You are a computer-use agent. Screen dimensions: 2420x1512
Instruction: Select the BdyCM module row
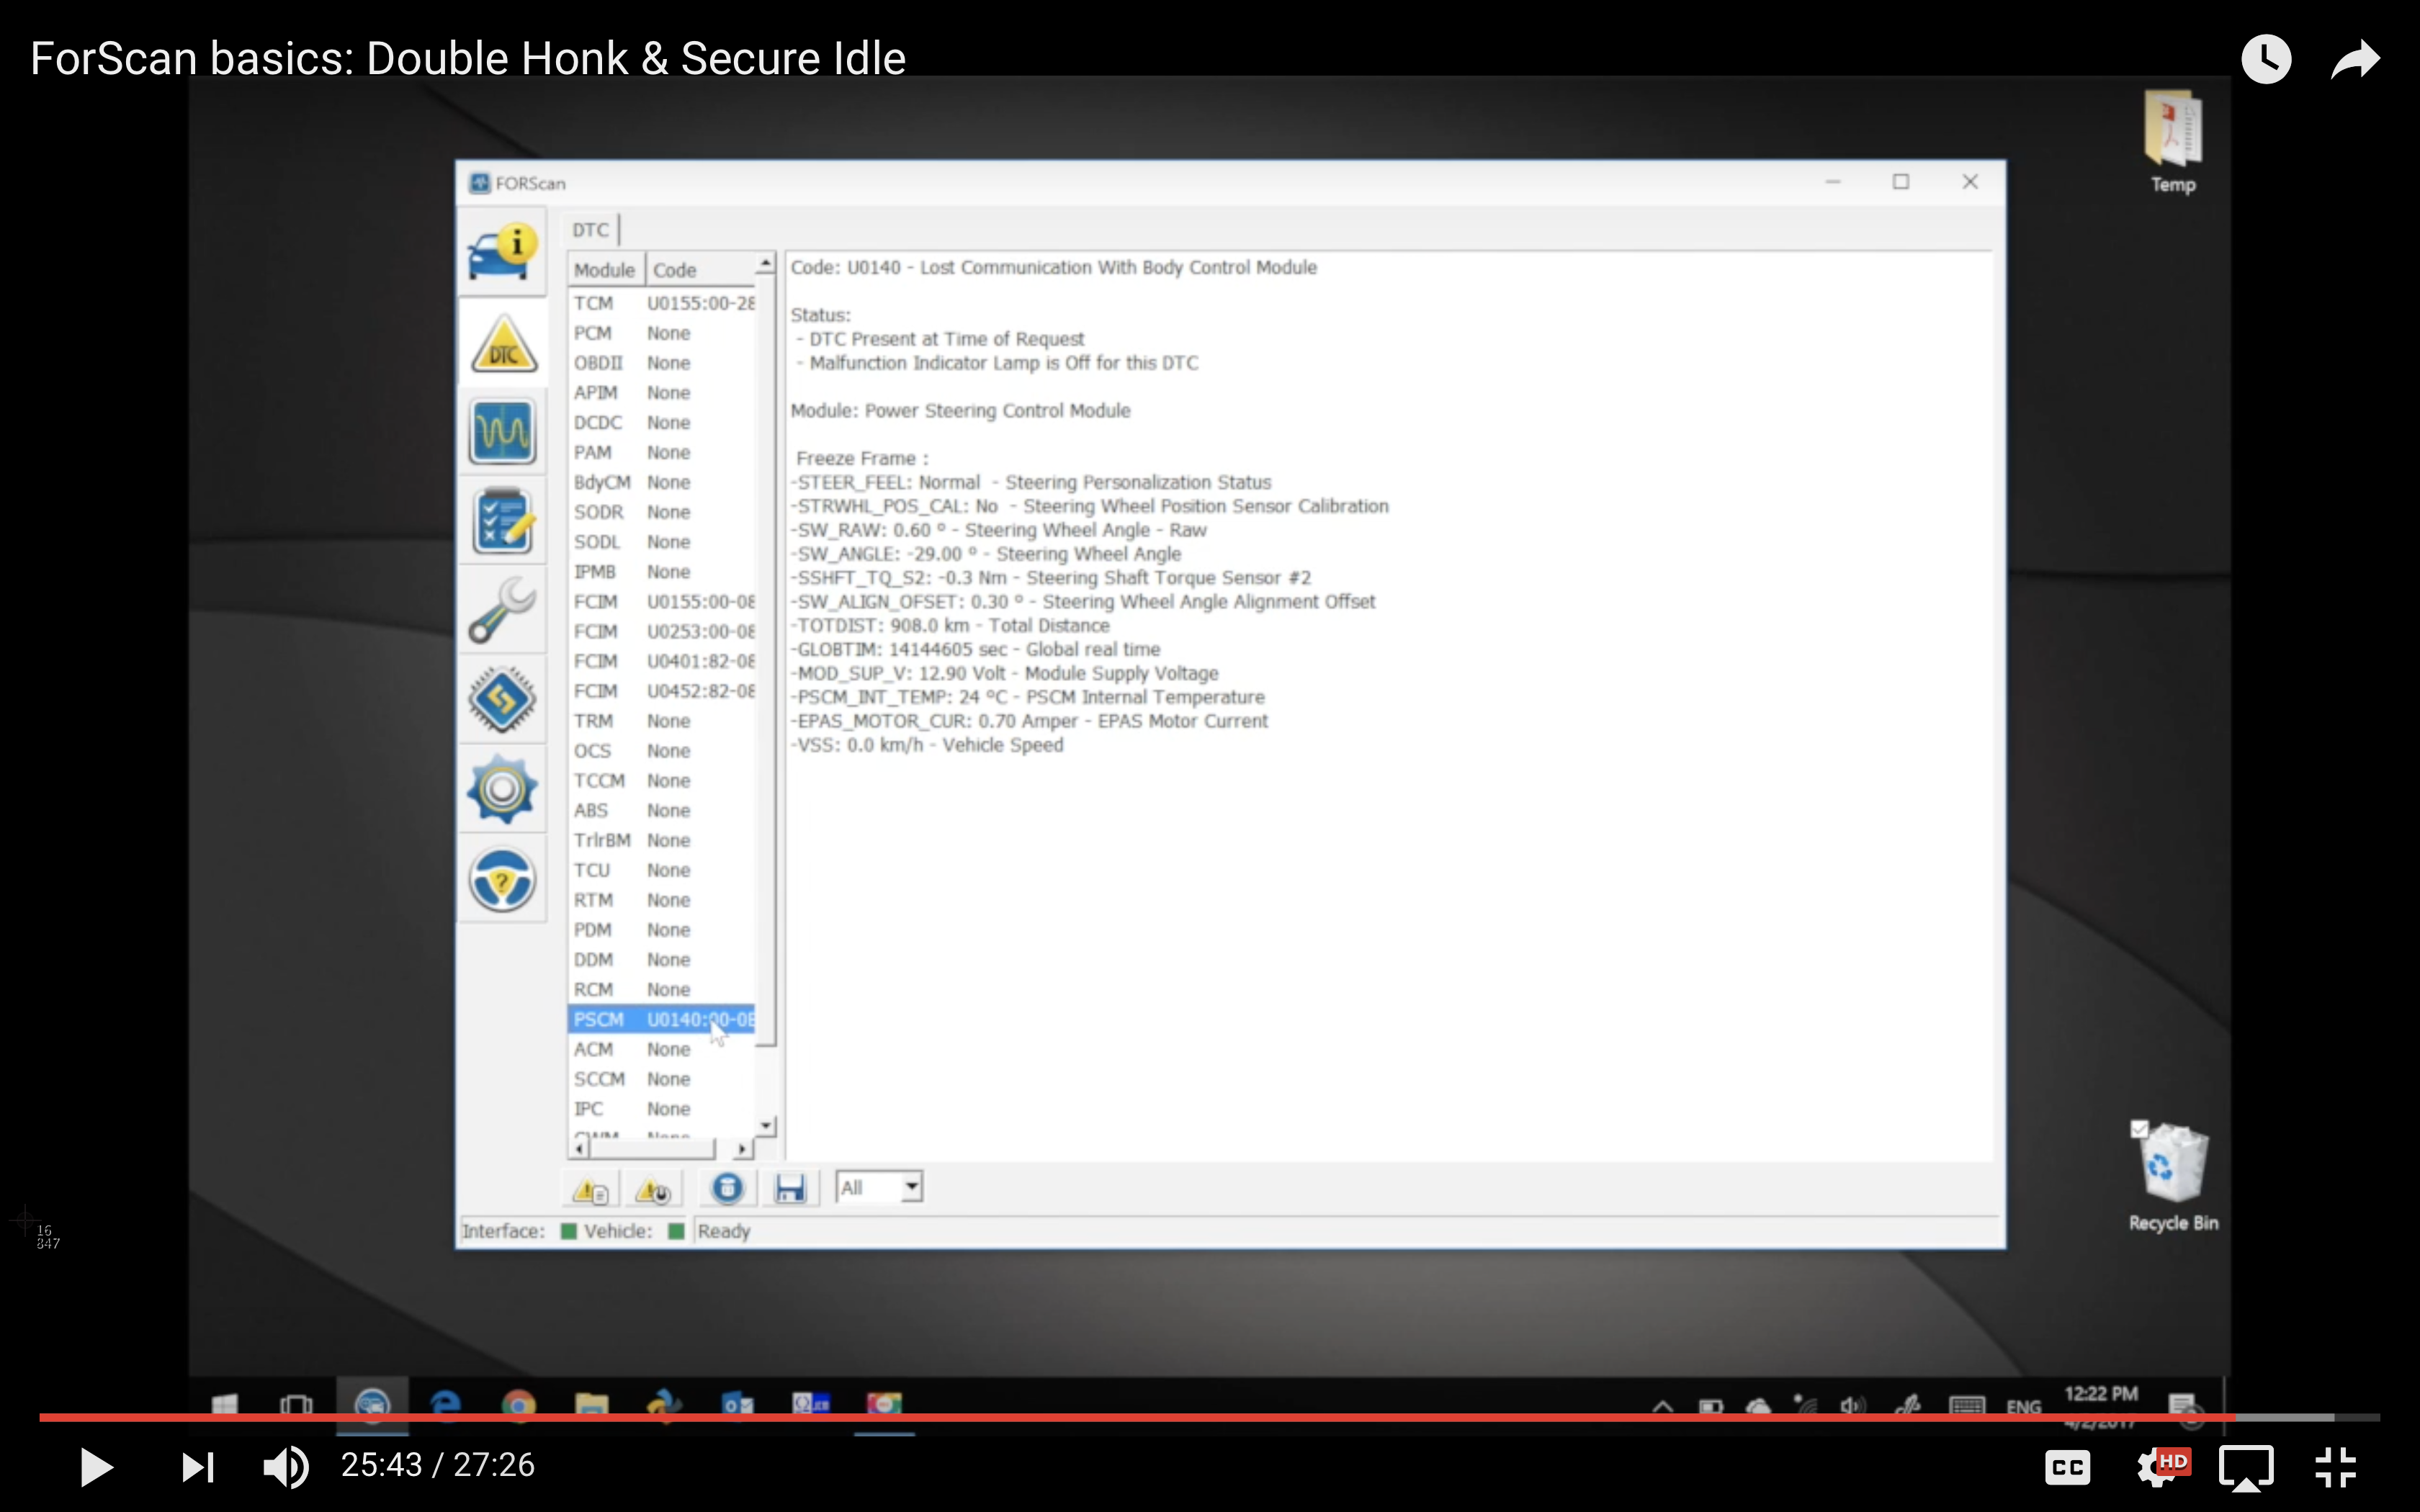pos(662,483)
